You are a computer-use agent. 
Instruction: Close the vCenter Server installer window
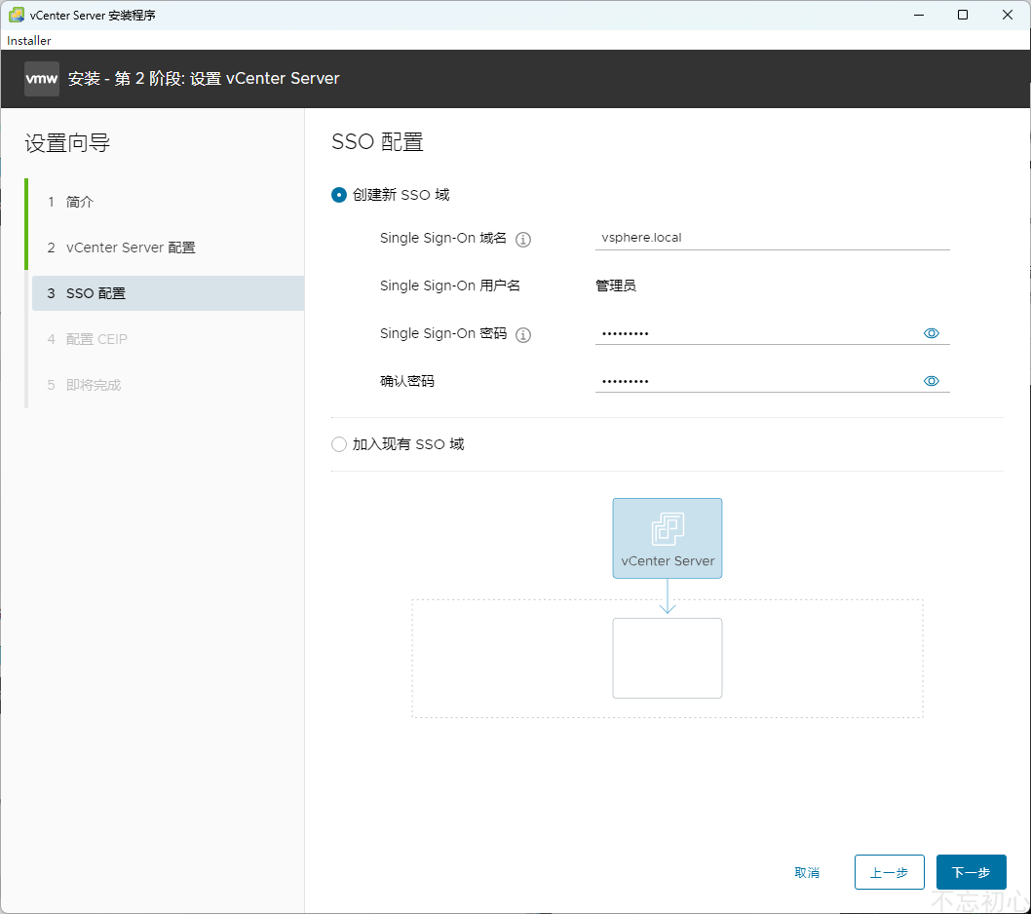pos(1007,15)
